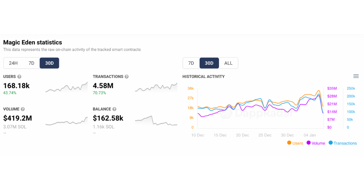Open the chart hamburger menu

point(356,76)
